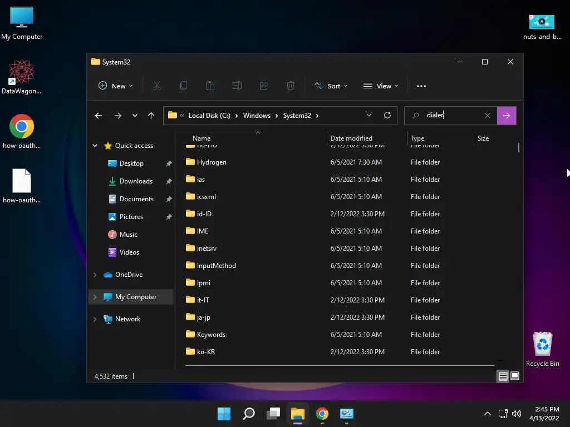Expand the My Computer tree node

(x=95, y=297)
